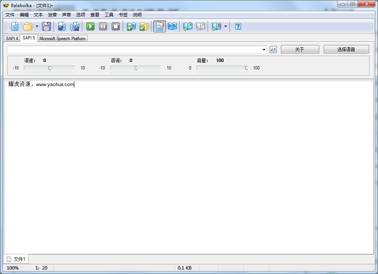
Task: Click the 关于 button
Action: pyautogui.click(x=299, y=49)
